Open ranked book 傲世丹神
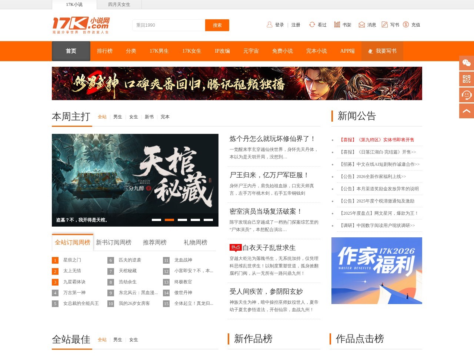Screen dimensions: 474x356 183,293
